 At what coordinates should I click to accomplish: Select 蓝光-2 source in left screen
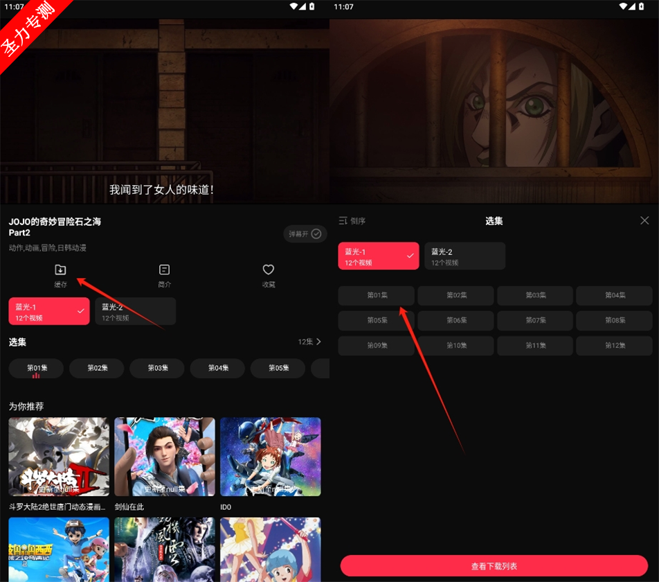coord(136,311)
